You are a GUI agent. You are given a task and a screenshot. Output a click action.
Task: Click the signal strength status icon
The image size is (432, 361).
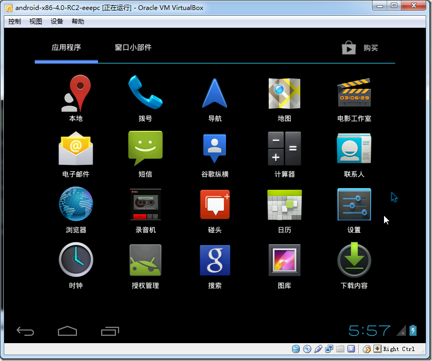[x=401, y=331]
